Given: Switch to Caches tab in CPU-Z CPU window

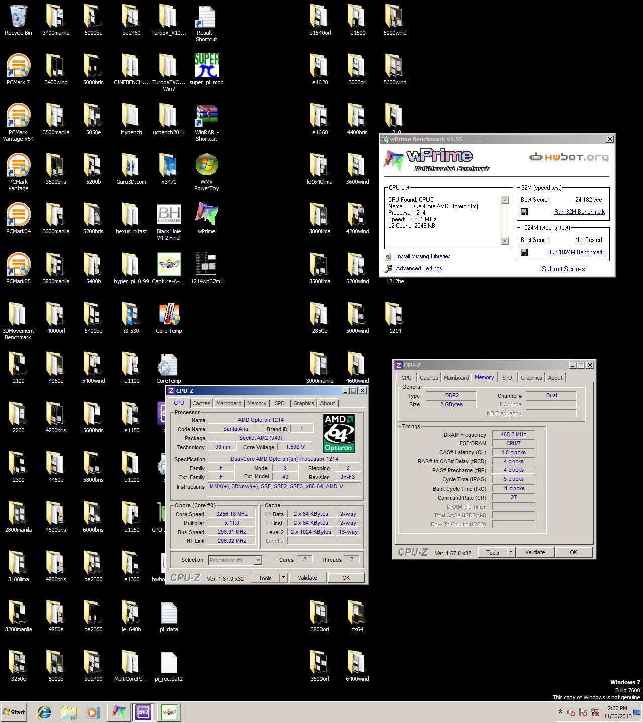Looking at the screenshot, I should pos(201,403).
